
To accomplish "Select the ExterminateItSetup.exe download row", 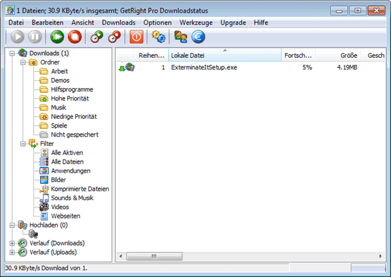I will (x=252, y=67).
